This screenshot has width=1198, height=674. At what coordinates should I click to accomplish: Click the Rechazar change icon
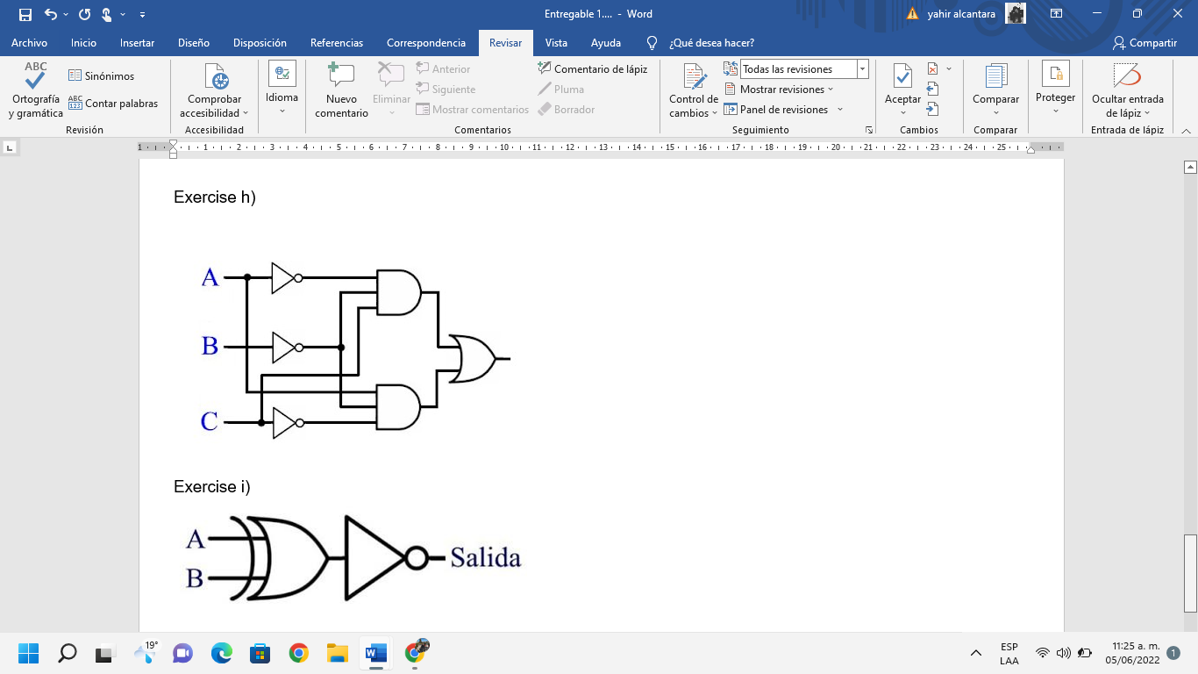pos(932,68)
